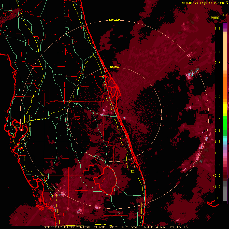This screenshot has width=229, height=229.
Task: Click the DKD PHAS legend title
Action: click(218, 16)
